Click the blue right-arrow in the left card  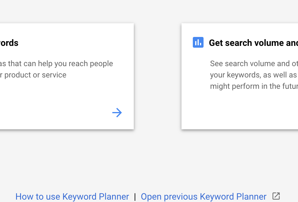117,113
